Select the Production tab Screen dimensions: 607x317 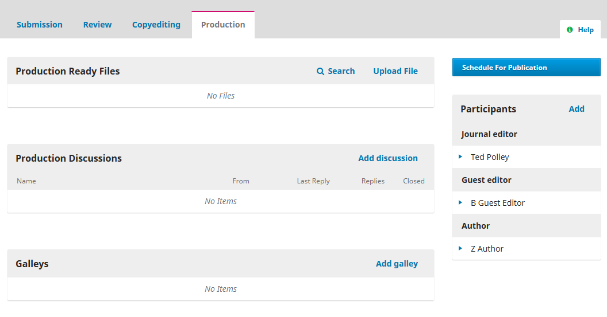(223, 25)
